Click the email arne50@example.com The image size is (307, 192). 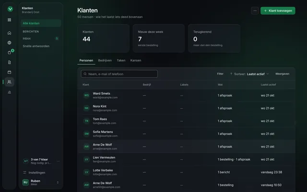(106, 187)
